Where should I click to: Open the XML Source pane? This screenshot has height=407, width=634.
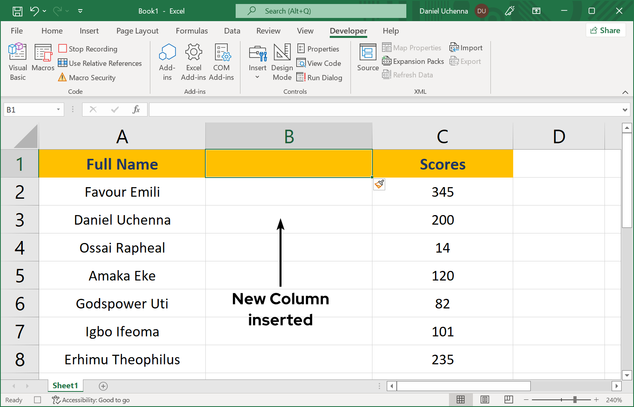pos(368,58)
